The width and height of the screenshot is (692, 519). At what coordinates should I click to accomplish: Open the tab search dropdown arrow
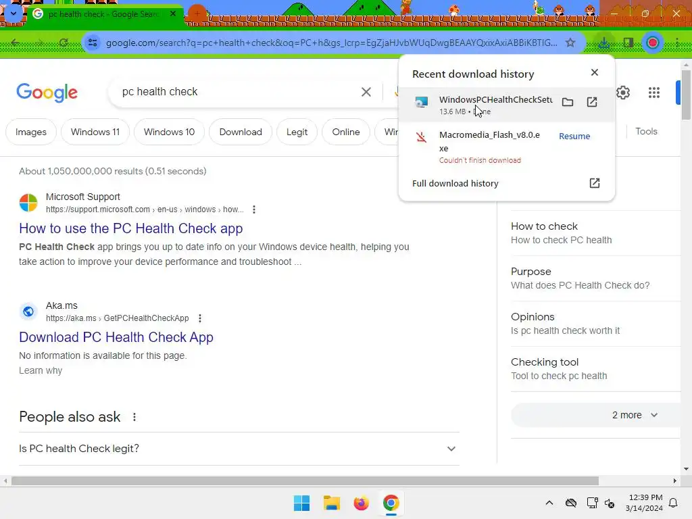tap(14, 14)
